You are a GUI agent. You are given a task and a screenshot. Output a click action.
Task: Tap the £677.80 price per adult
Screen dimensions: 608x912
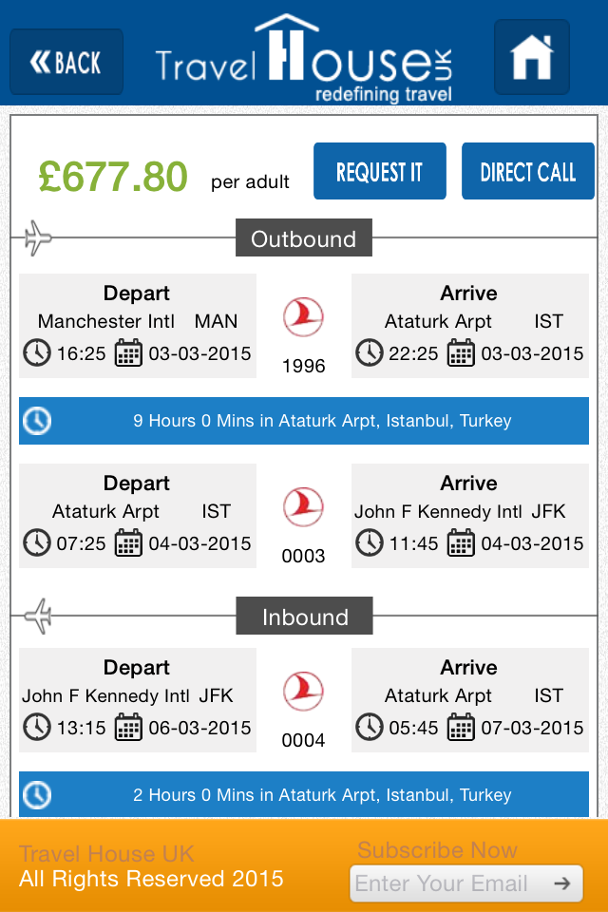tap(113, 177)
